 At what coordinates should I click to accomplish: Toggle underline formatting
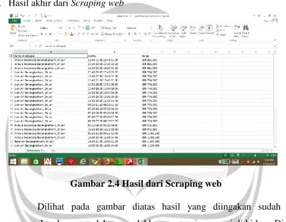(x=50, y=34)
